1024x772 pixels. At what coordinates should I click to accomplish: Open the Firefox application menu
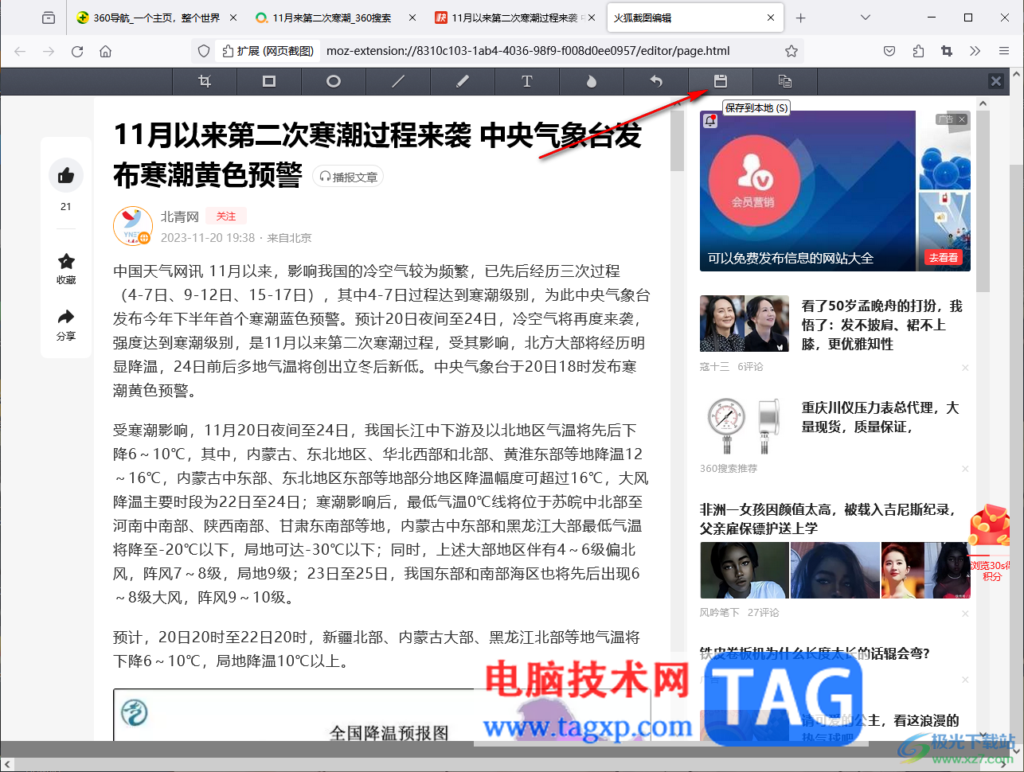pos(1005,50)
